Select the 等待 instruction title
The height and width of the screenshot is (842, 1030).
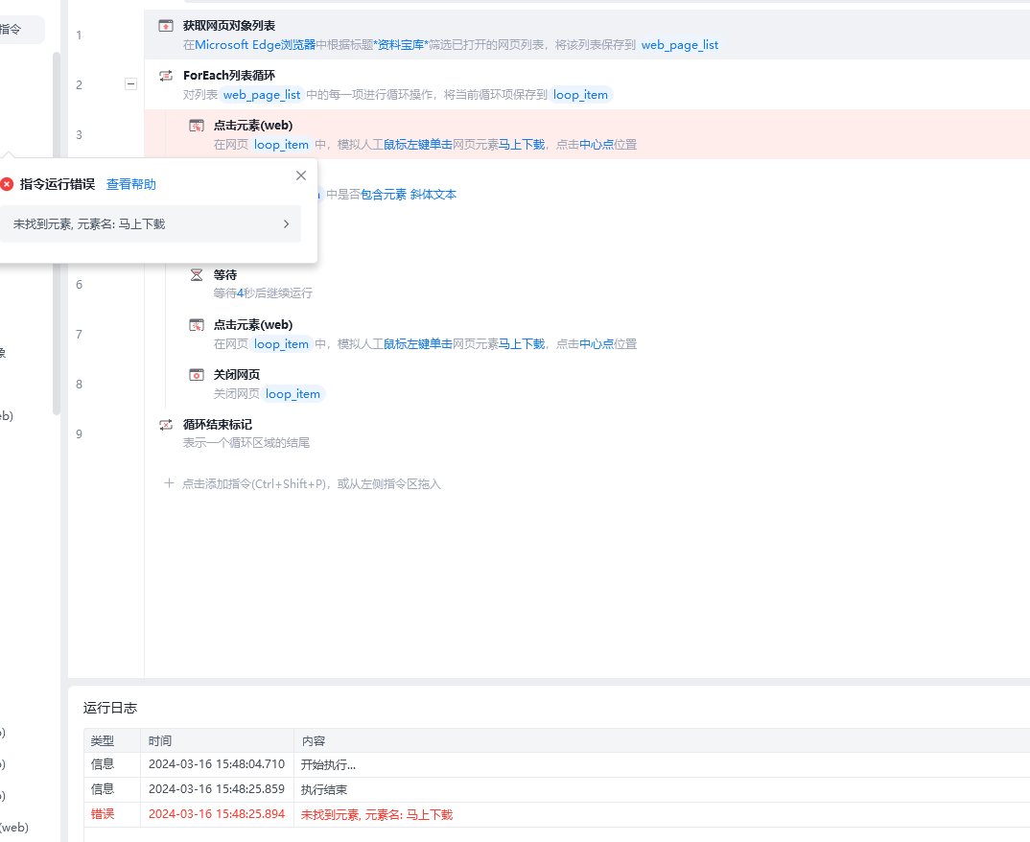(225, 274)
